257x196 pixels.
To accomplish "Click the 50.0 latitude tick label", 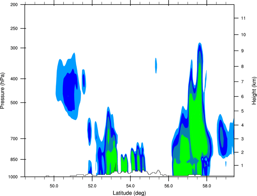I will tap(54, 186).
